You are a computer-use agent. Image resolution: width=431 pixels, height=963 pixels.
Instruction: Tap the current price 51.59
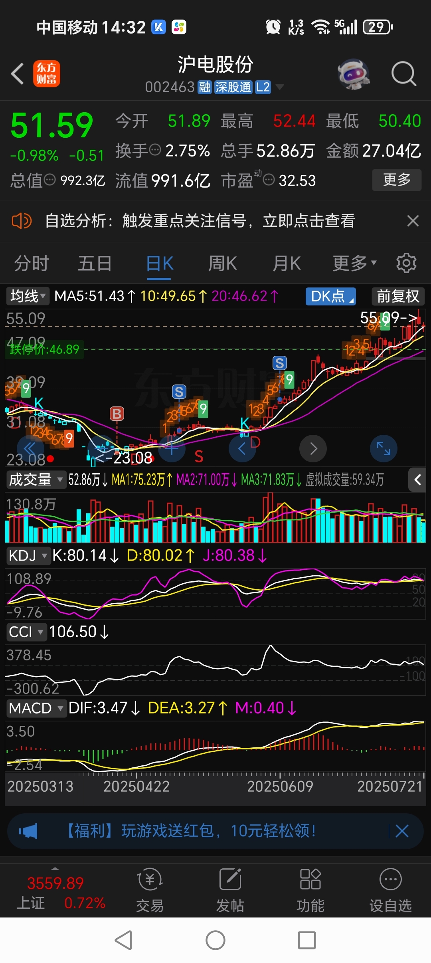tap(52, 125)
